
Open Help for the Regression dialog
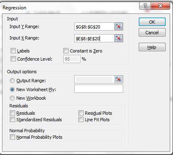tap(152, 47)
